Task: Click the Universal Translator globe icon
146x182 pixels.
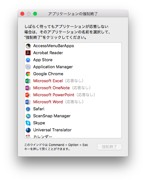Action: (x=28, y=130)
